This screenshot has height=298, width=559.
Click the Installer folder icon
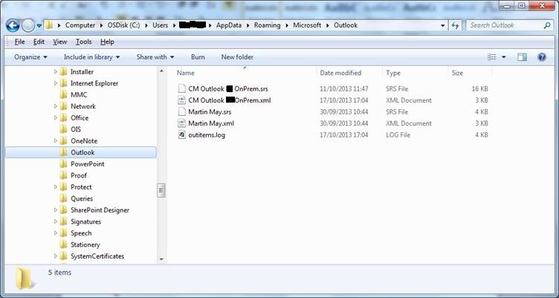coord(63,72)
